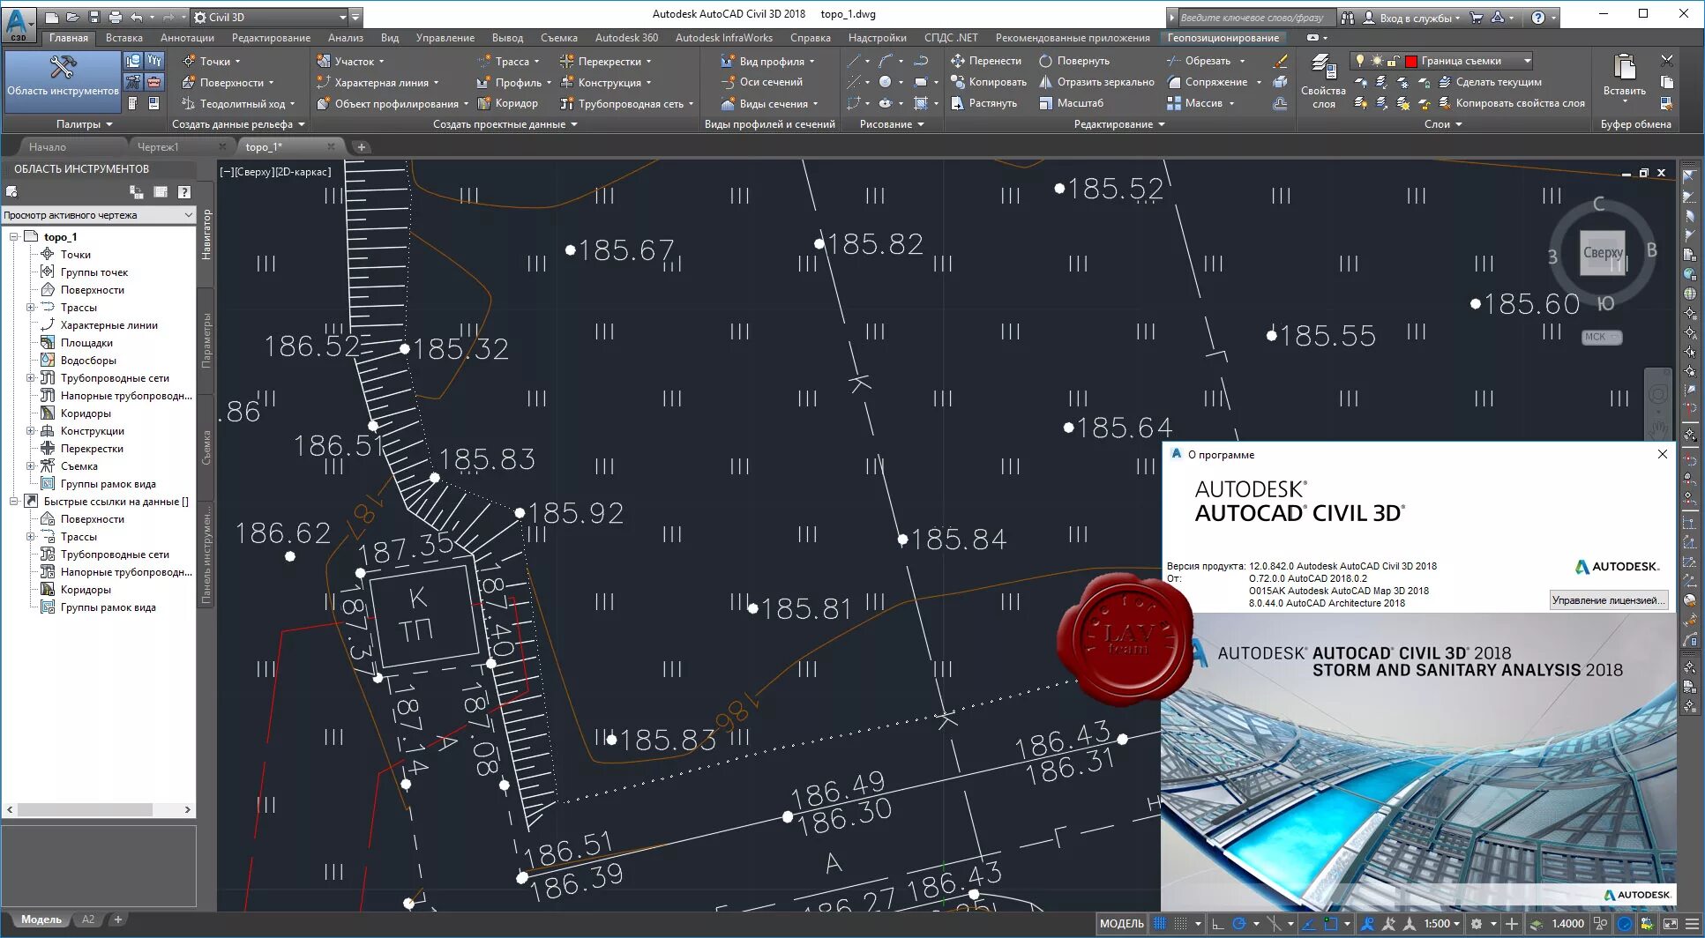Open the Civil 3D workspace dropdown
Image resolution: width=1705 pixels, height=938 pixels.
[270, 17]
